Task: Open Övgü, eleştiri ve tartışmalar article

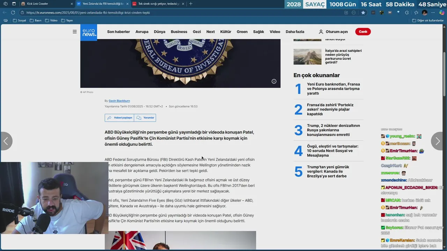Action: [332, 151]
